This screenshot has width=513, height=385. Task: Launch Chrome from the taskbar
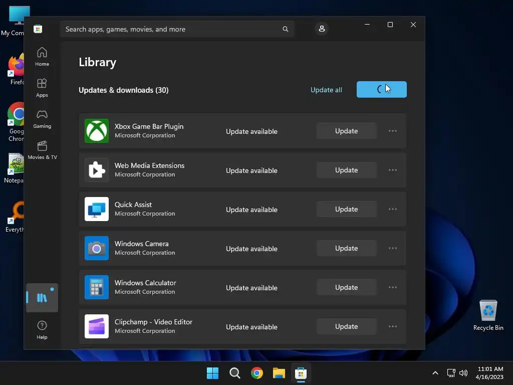(x=257, y=373)
